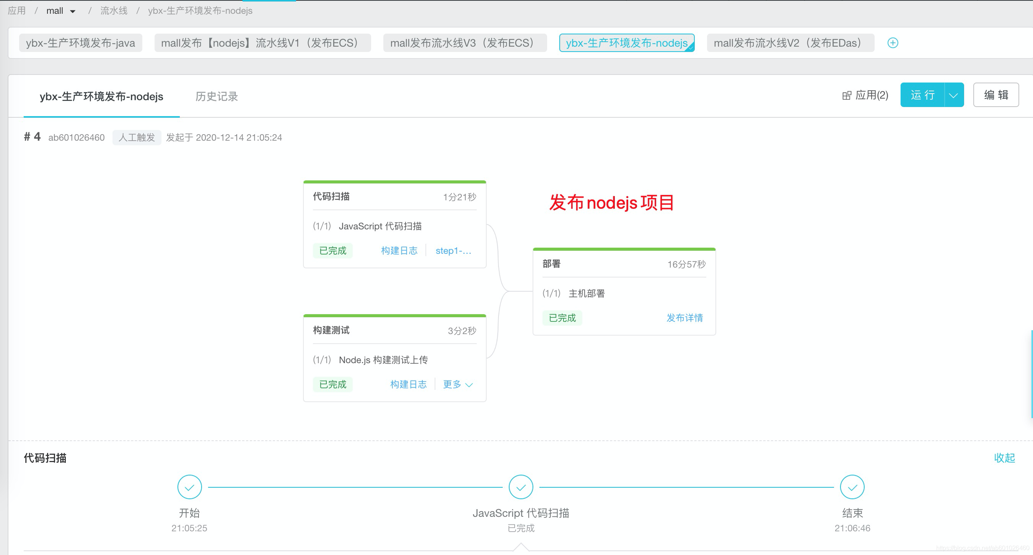Select mall发布流水线V2（发布EDas） pipeline tab

click(790, 43)
